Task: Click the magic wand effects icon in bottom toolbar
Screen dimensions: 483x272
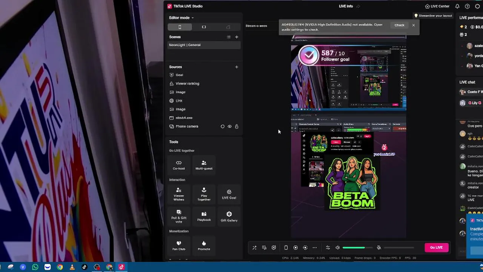Action: pos(254,248)
